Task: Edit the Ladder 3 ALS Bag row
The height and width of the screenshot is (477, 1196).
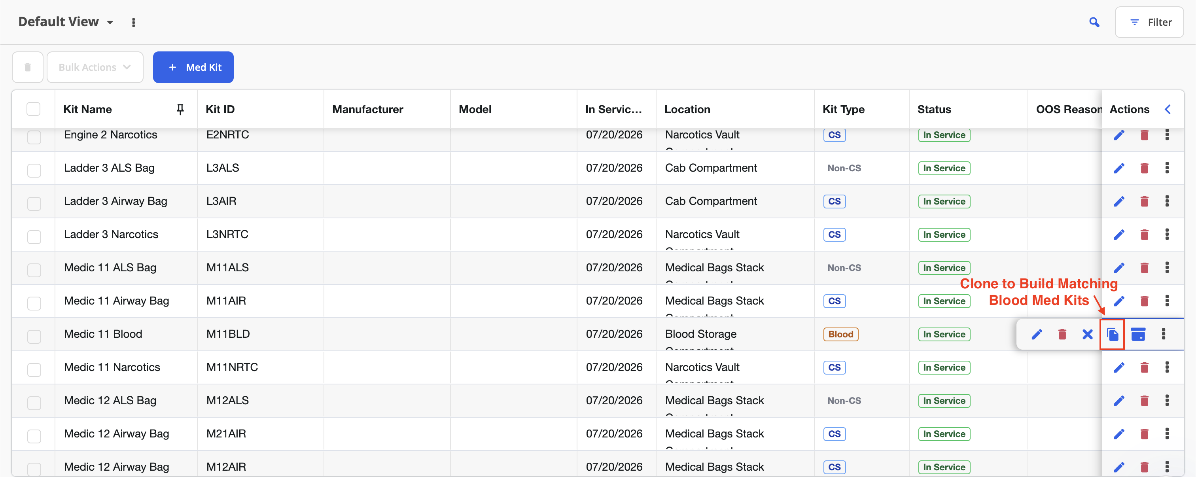Action: click(1119, 168)
